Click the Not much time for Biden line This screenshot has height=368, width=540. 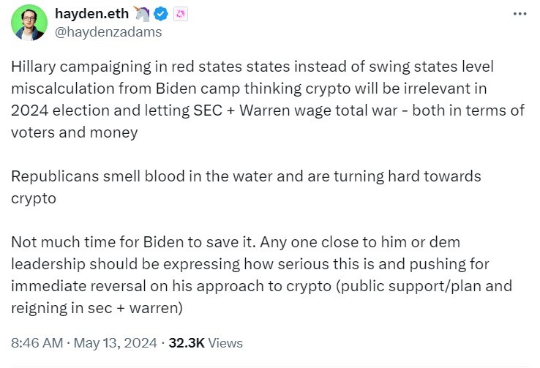(x=236, y=242)
